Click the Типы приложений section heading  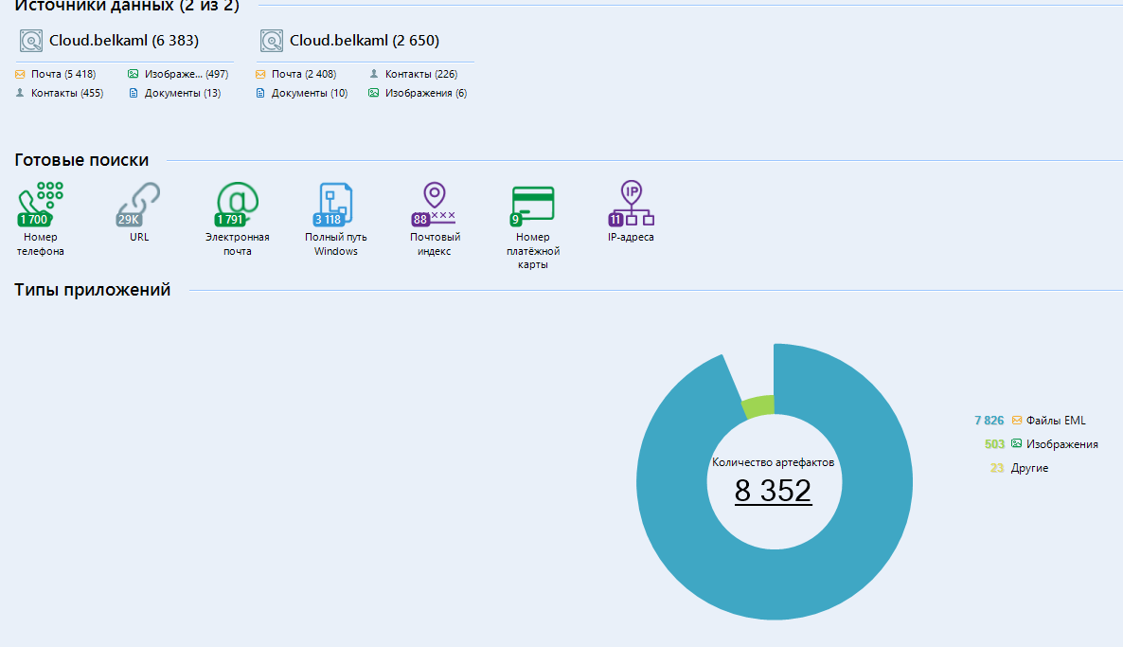93,290
